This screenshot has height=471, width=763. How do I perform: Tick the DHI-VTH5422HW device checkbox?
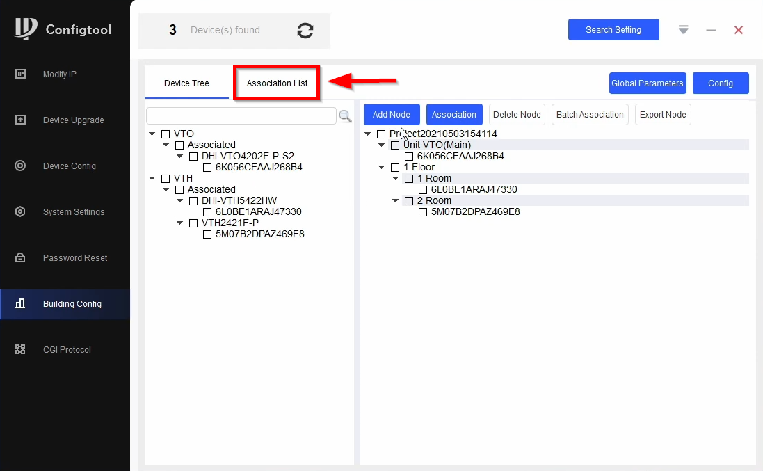[x=193, y=201]
